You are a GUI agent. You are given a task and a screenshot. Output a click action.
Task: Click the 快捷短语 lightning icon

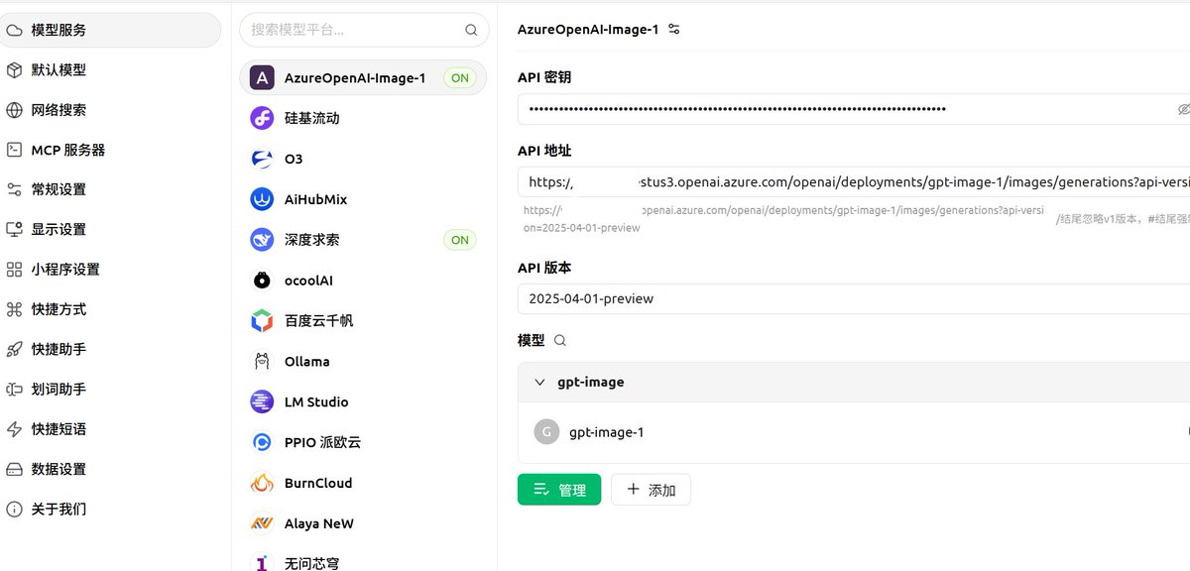pyautogui.click(x=14, y=429)
